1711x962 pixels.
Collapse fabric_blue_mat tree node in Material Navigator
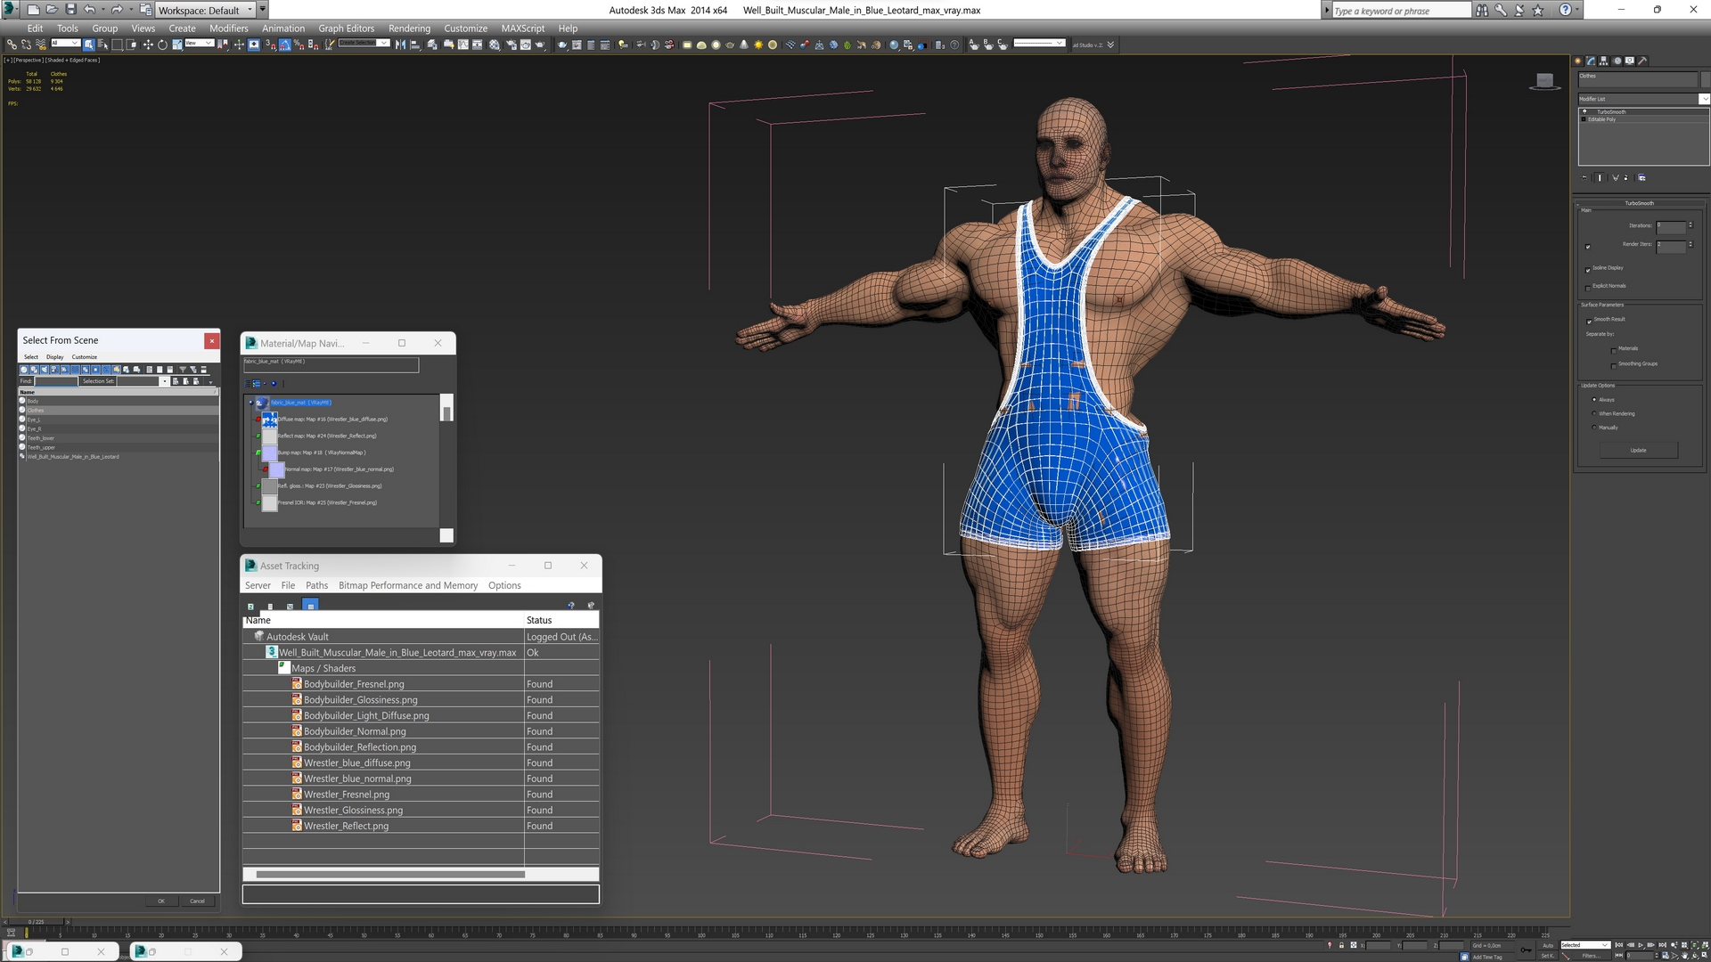coord(250,403)
